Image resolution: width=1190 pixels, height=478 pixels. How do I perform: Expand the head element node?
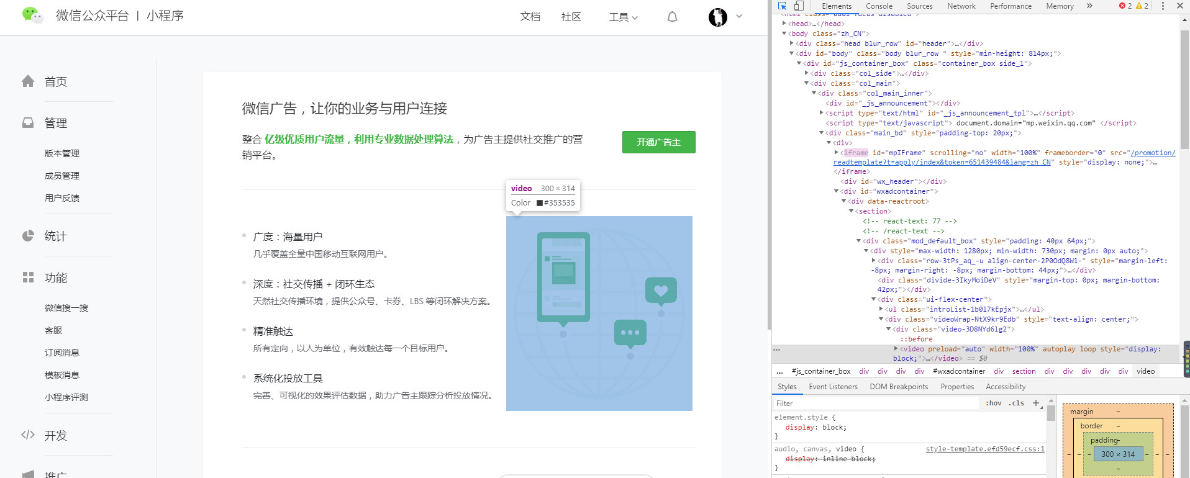point(784,24)
